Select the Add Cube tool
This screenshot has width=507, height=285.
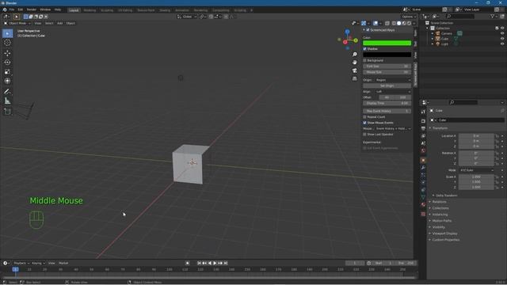(x=7, y=112)
